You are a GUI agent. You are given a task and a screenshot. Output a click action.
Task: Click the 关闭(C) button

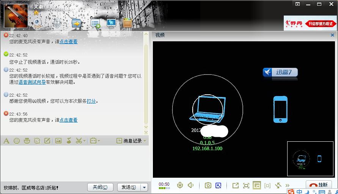click(x=100, y=187)
